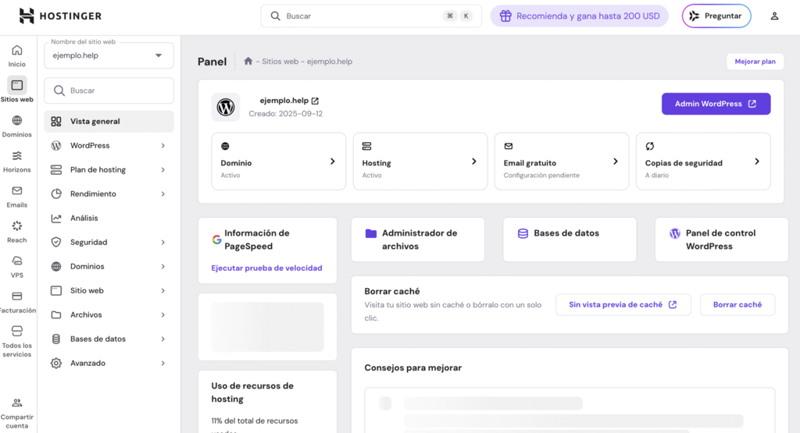Click 'Consejos para mejorar' heading

412,367
